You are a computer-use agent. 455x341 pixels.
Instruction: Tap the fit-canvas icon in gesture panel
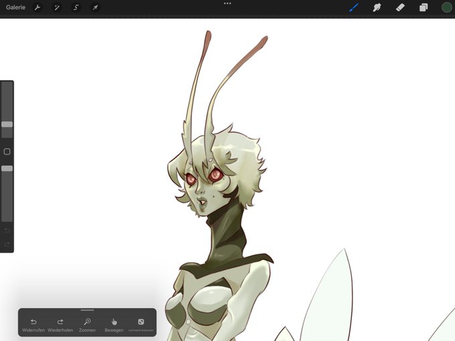(141, 322)
